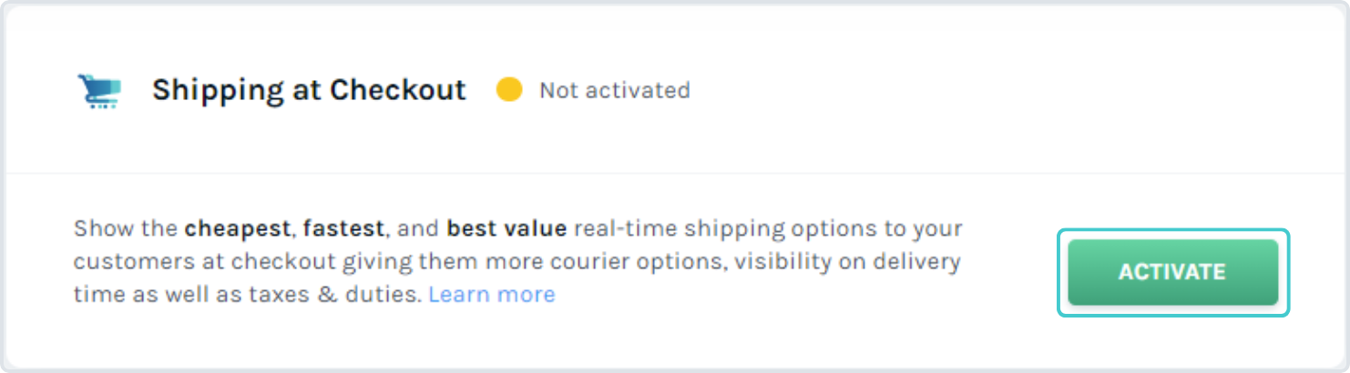Click the 'Shipping at Checkout' heading
This screenshot has height=373, width=1350.
(309, 90)
